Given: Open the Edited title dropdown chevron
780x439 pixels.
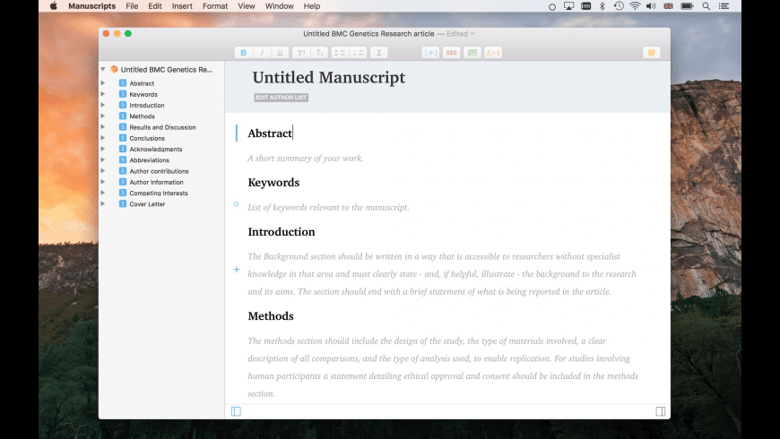Looking at the screenshot, I should click(x=472, y=34).
